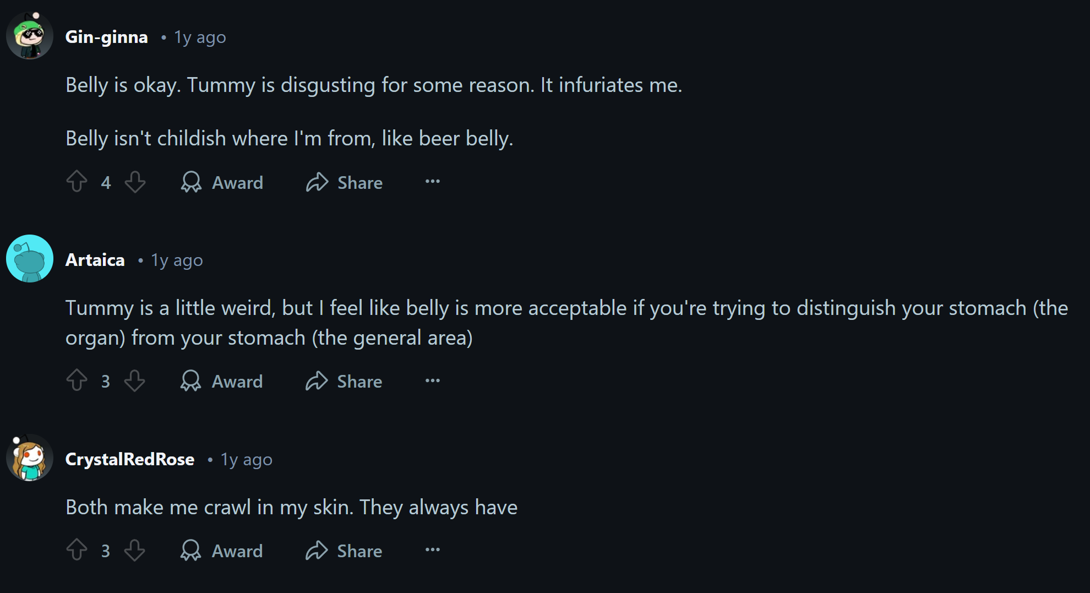Upvote CrystalRedRose's comment

click(77, 550)
